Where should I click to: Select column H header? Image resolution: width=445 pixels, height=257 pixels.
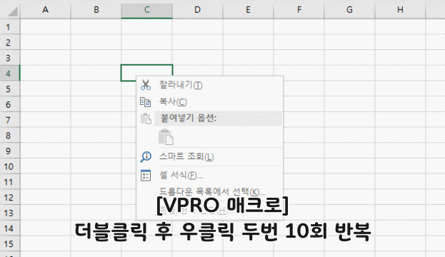coord(400,10)
